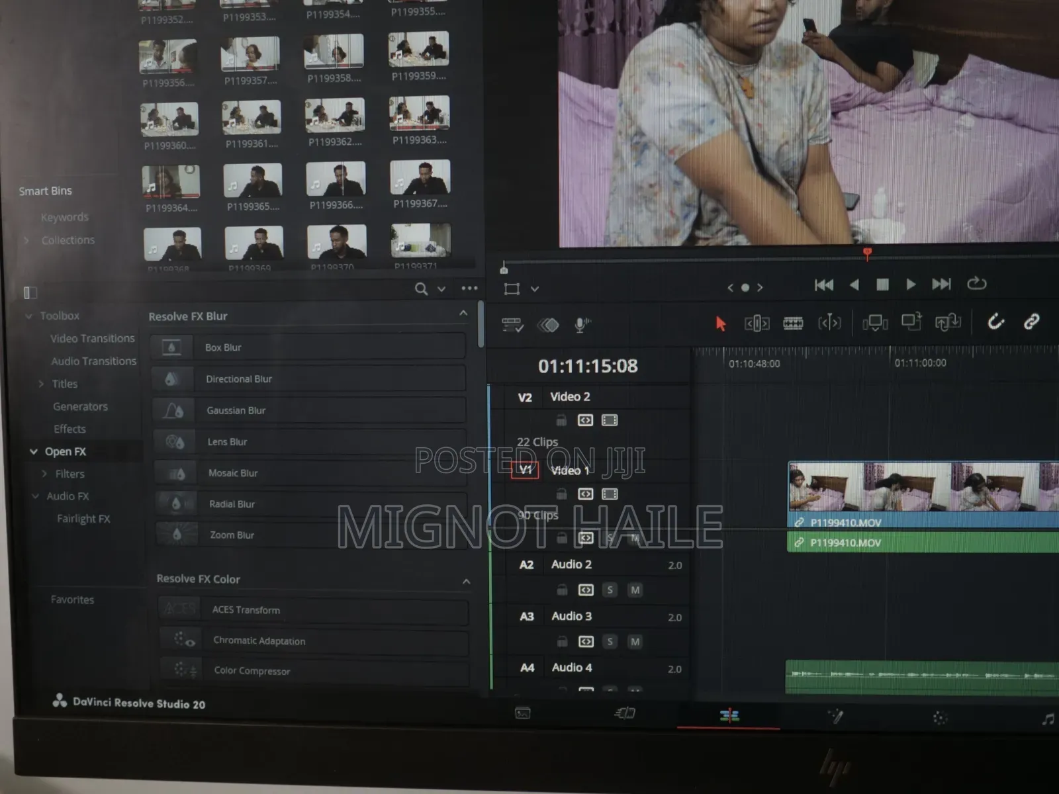
Task: Switch to the Fairlight page
Action: pyautogui.click(x=1048, y=719)
